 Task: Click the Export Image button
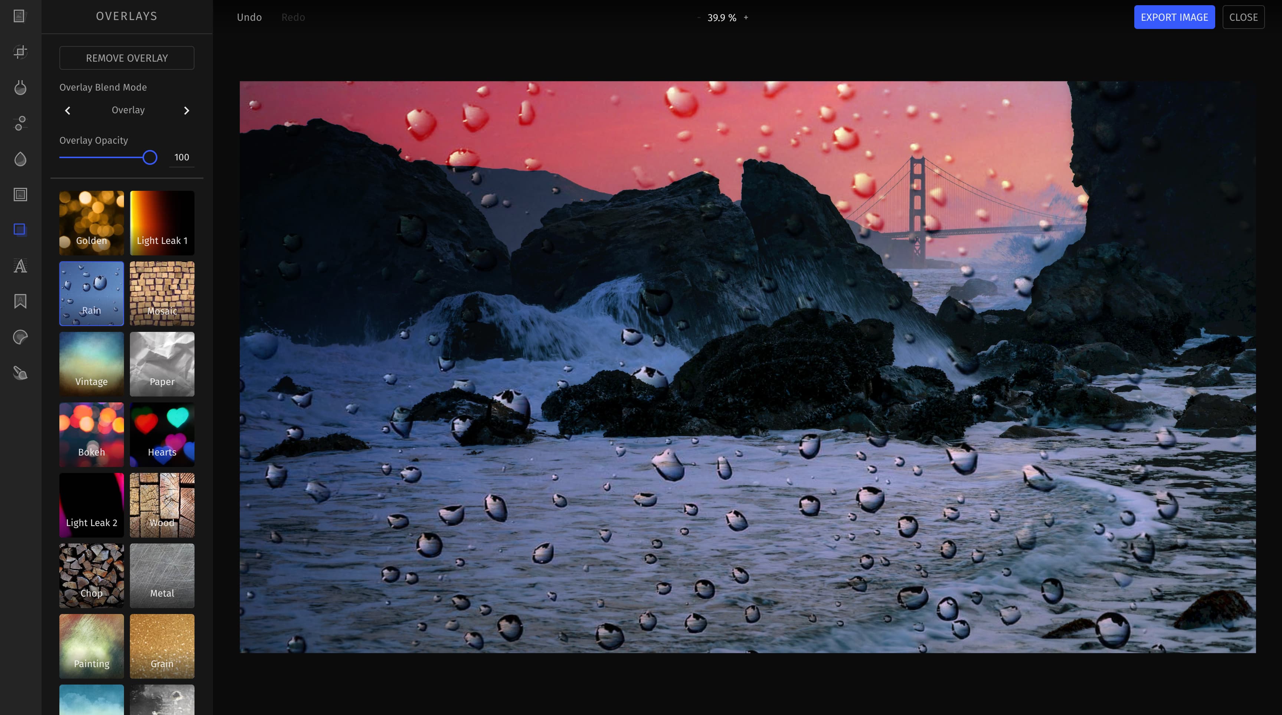click(x=1174, y=17)
